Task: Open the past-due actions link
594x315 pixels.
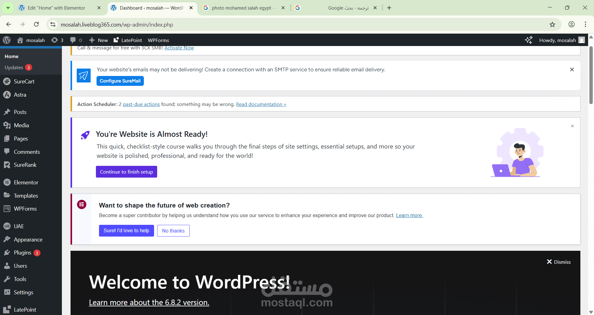Action: 141,104
